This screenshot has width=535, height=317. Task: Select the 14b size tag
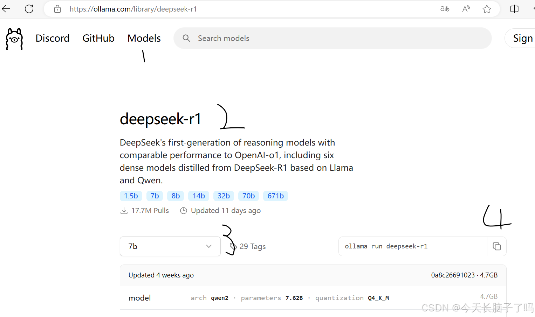(199, 196)
